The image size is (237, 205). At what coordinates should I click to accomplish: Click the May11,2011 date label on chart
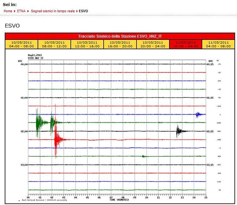tap(35, 55)
